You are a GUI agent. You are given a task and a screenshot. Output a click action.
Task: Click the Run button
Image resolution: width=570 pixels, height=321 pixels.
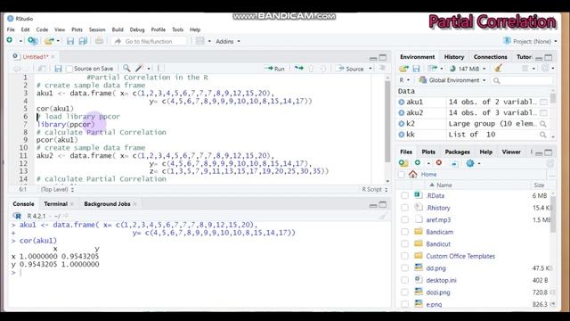tap(275, 69)
